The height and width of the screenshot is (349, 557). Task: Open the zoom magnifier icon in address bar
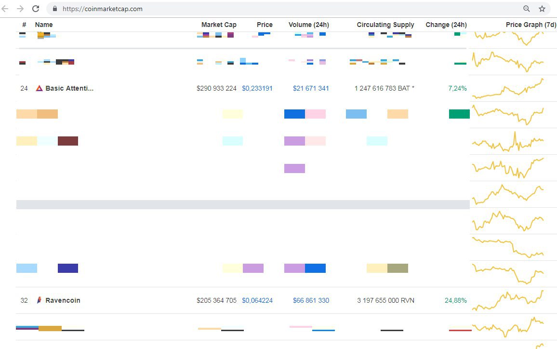tap(527, 9)
